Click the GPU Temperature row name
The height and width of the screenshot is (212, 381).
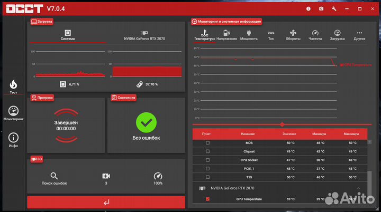tap(249, 199)
